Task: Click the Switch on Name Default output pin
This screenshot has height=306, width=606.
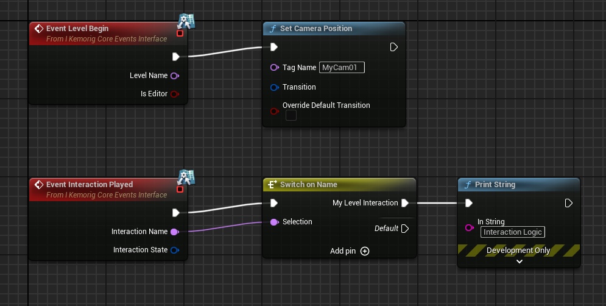Action: coord(405,229)
